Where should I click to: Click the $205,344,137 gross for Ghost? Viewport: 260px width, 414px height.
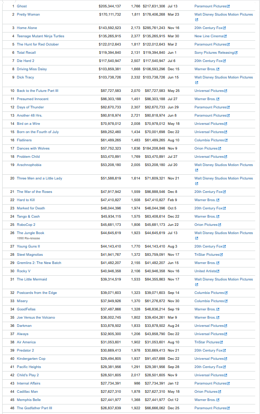point(110,6)
